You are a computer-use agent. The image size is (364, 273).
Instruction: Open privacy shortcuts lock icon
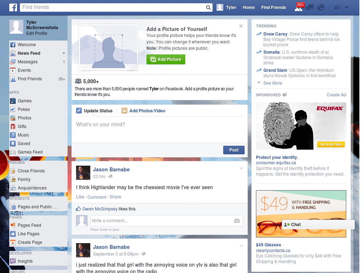(x=337, y=8)
